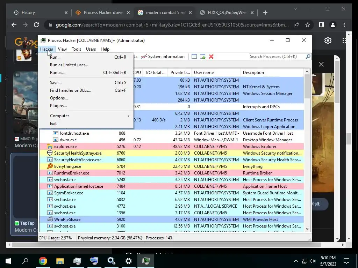Sort by Description column header
This screenshot has width=358, height=268.
272,73
